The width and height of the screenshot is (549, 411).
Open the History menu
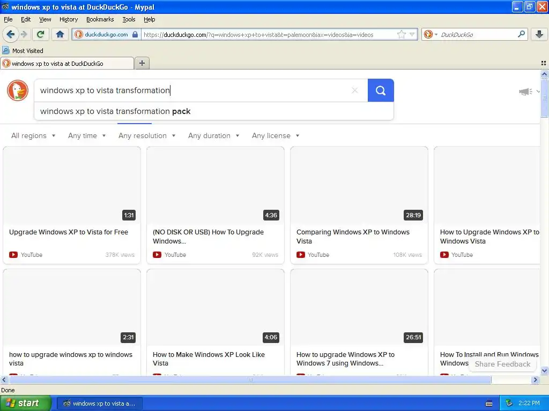click(68, 19)
